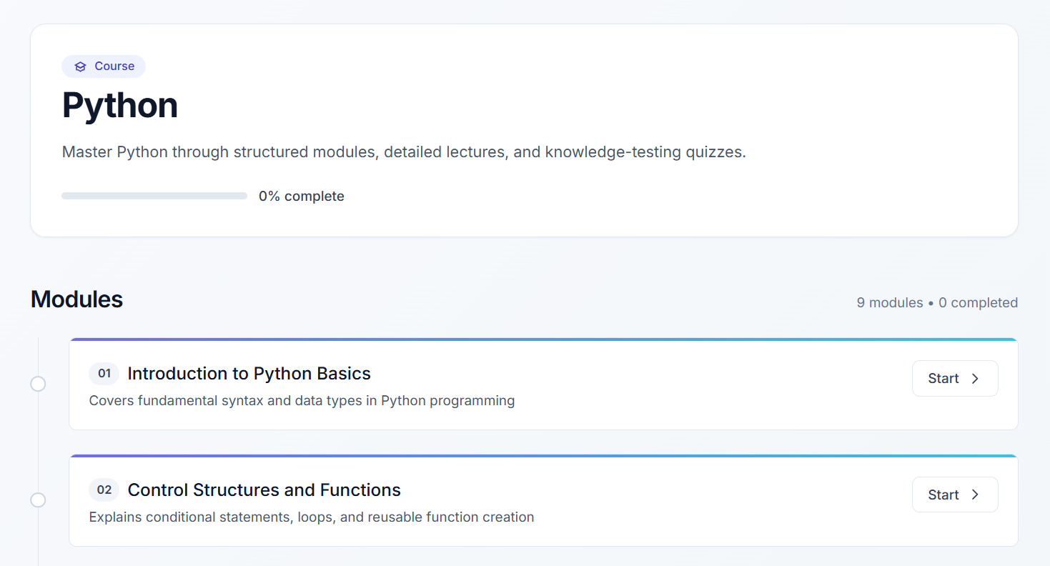1050x566 pixels.
Task: Click the 'Master Python through structured modules' description
Action: (404, 152)
